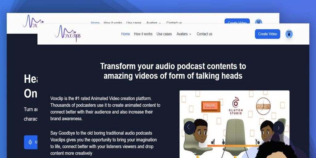Click the microphone upload button in back window
Screen dimensions: 316x158
[x=31, y=142]
